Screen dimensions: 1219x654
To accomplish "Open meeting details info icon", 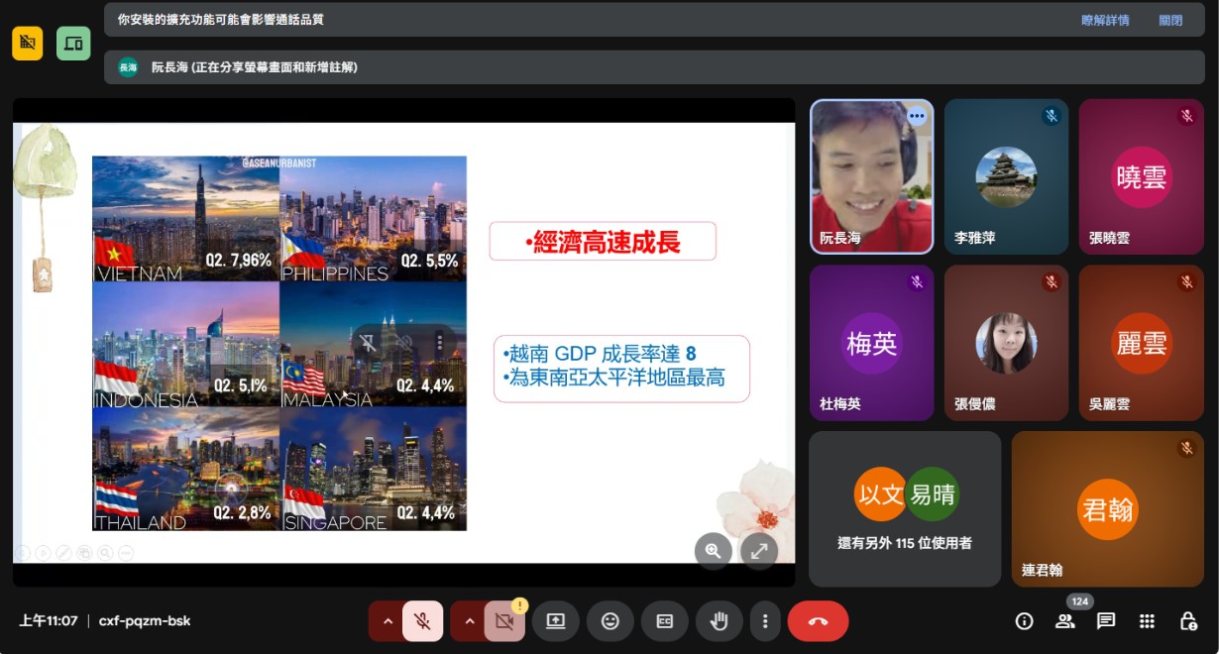I will click(x=1024, y=621).
